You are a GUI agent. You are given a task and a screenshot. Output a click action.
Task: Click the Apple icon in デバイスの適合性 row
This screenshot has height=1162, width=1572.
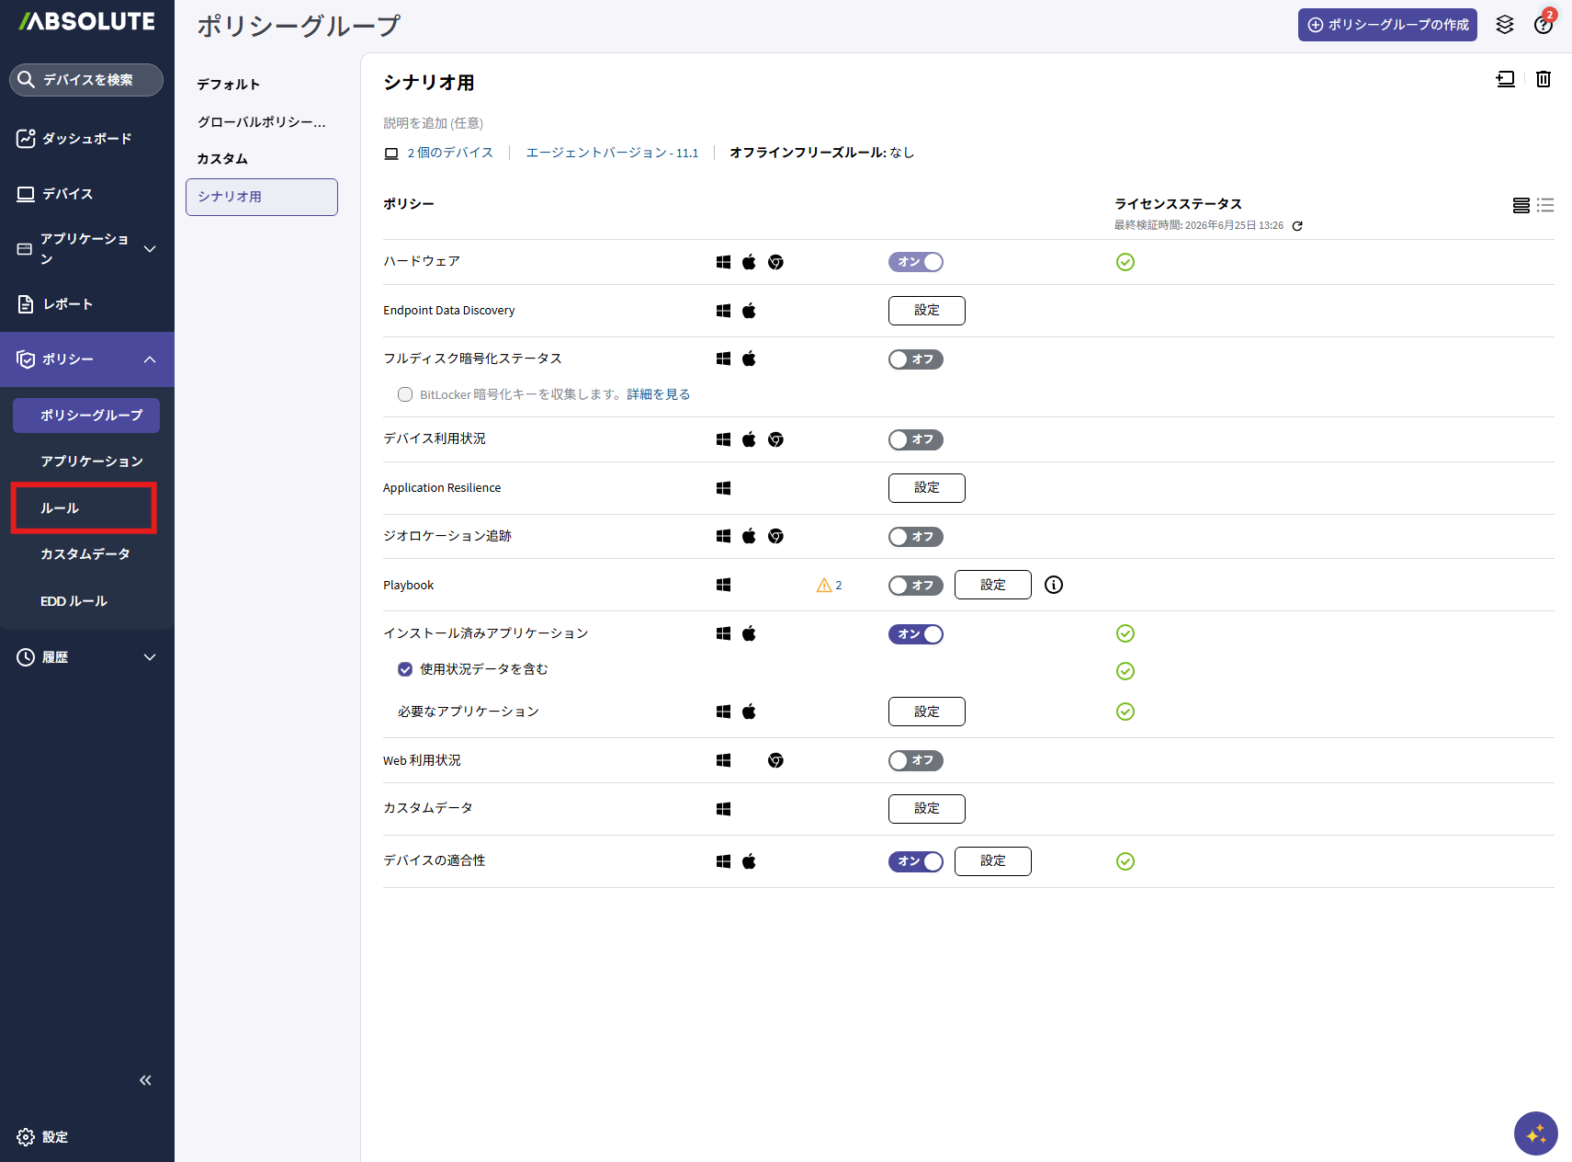pyautogui.click(x=749, y=861)
